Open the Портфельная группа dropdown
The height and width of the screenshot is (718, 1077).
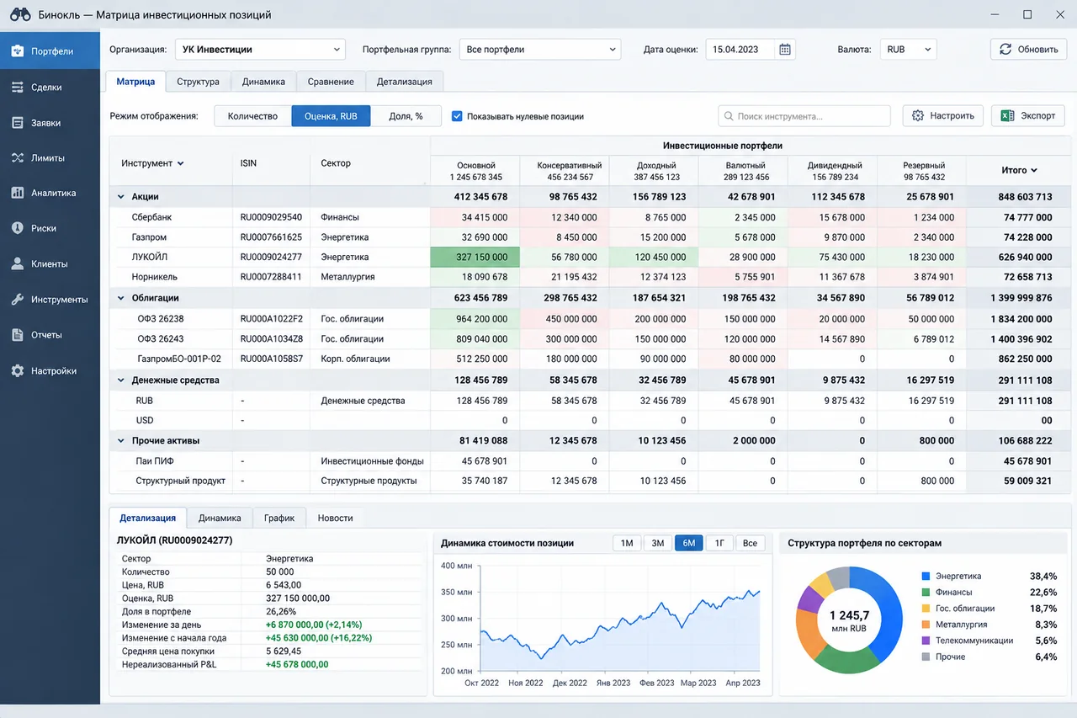pyautogui.click(x=539, y=50)
